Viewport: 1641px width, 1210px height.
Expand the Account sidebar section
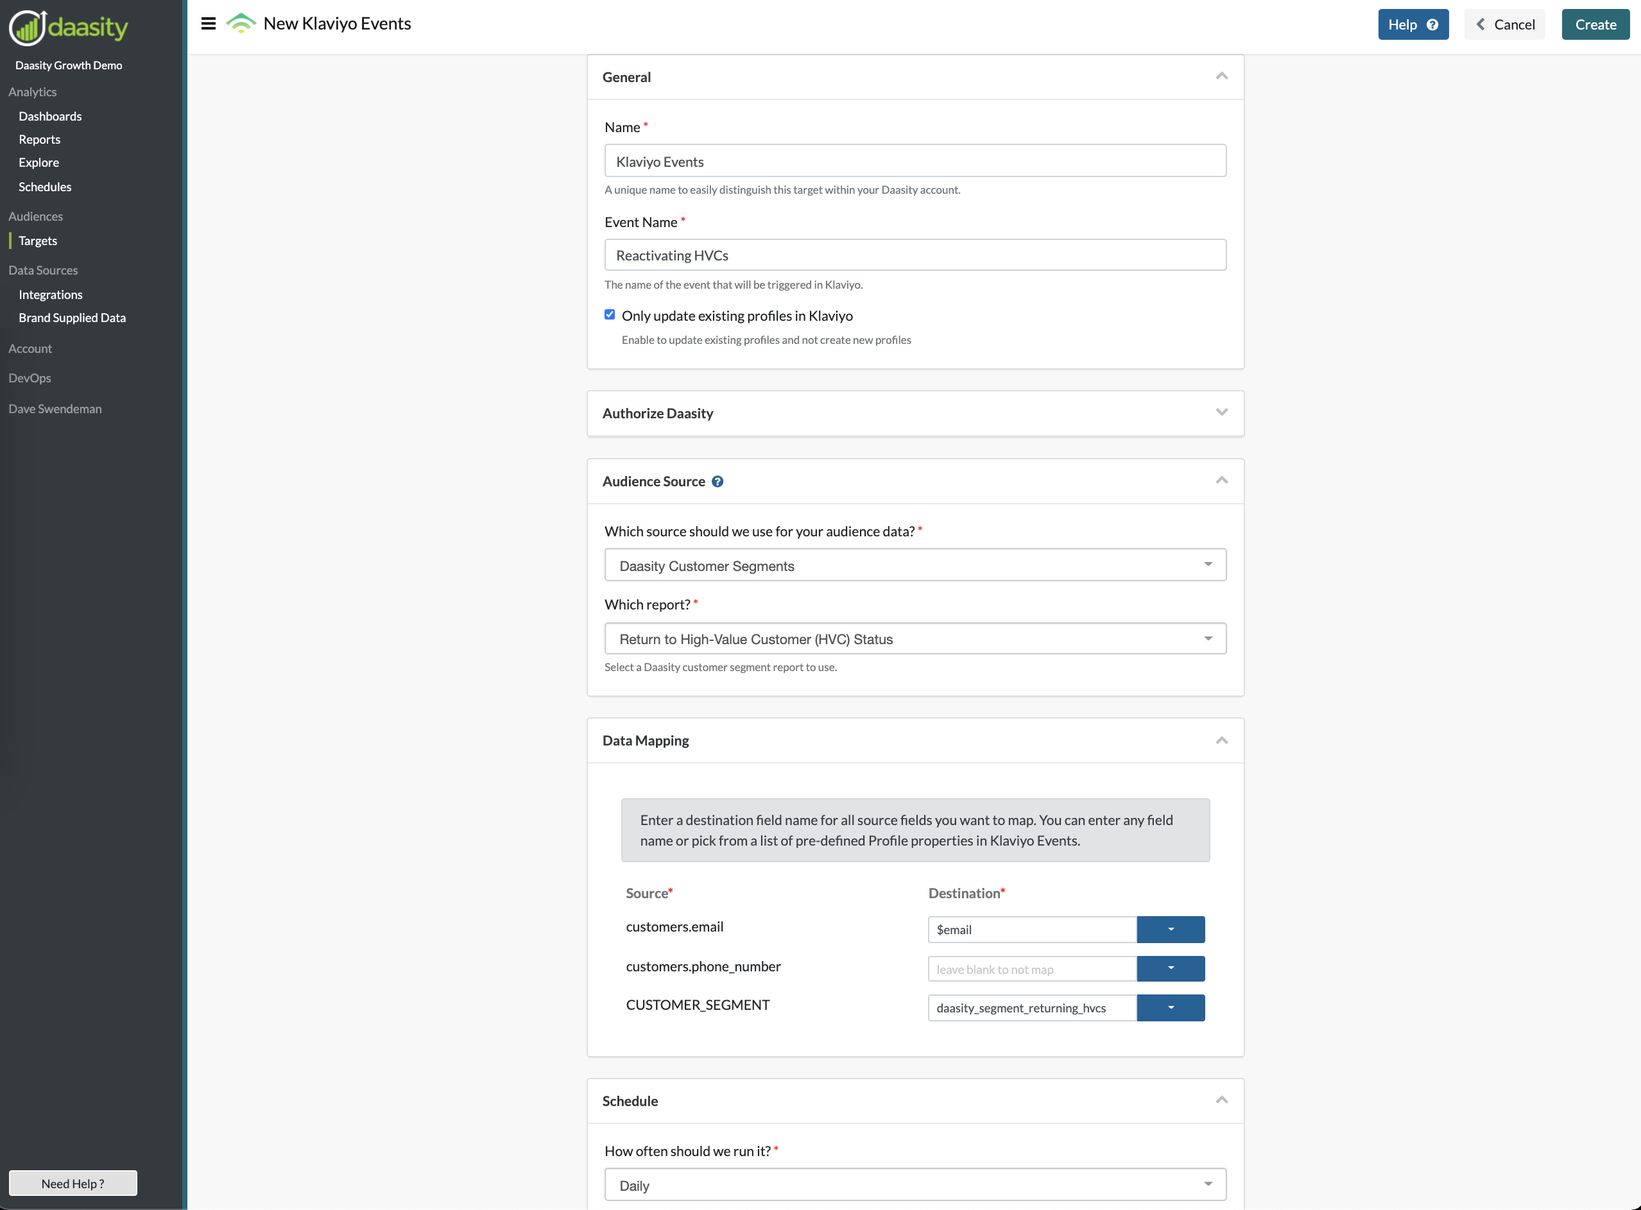coord(30,348)
